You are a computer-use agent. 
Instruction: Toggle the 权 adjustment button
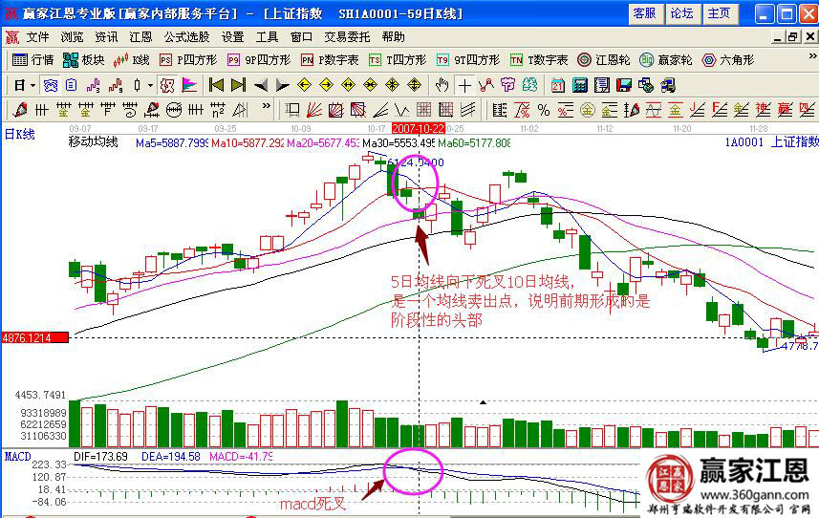167,85
